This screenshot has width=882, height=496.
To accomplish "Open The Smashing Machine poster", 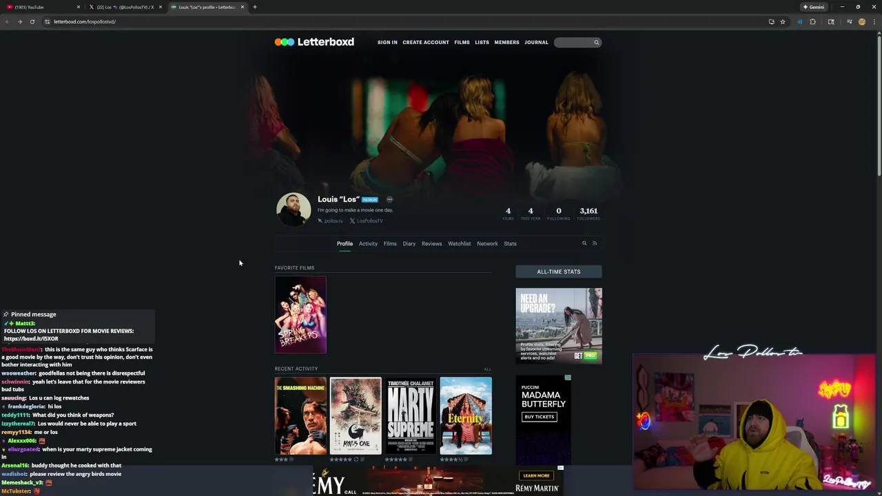I will coord(300,416).
